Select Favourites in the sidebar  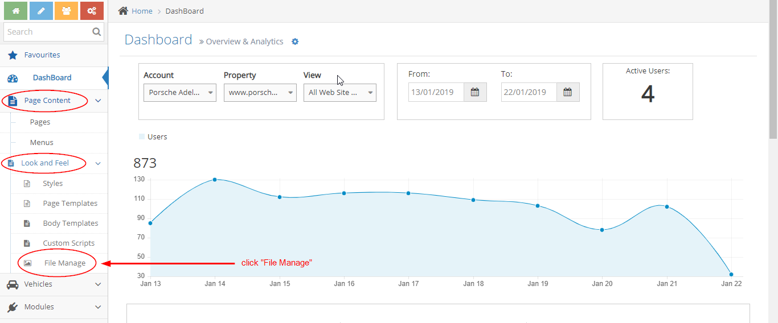[42, 55]
